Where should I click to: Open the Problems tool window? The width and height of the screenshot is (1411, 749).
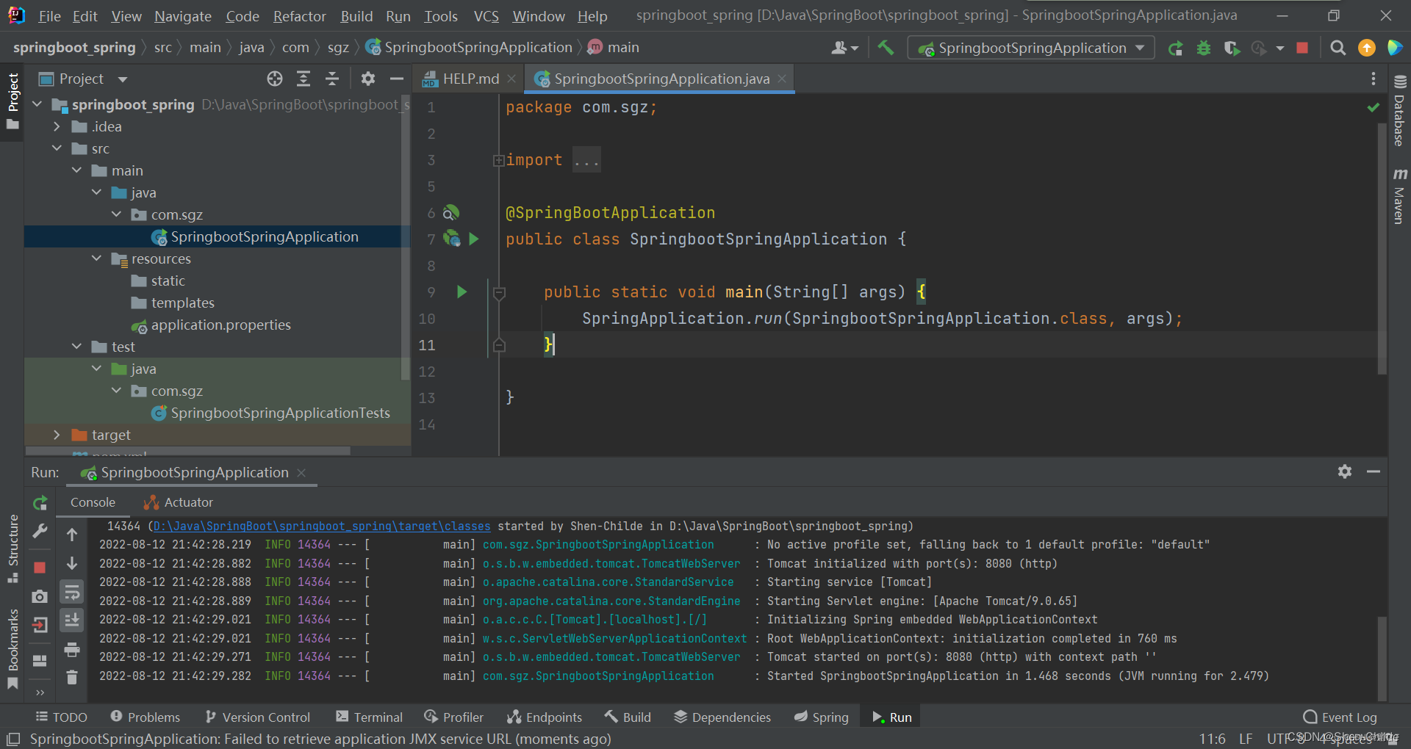(145, 717)
